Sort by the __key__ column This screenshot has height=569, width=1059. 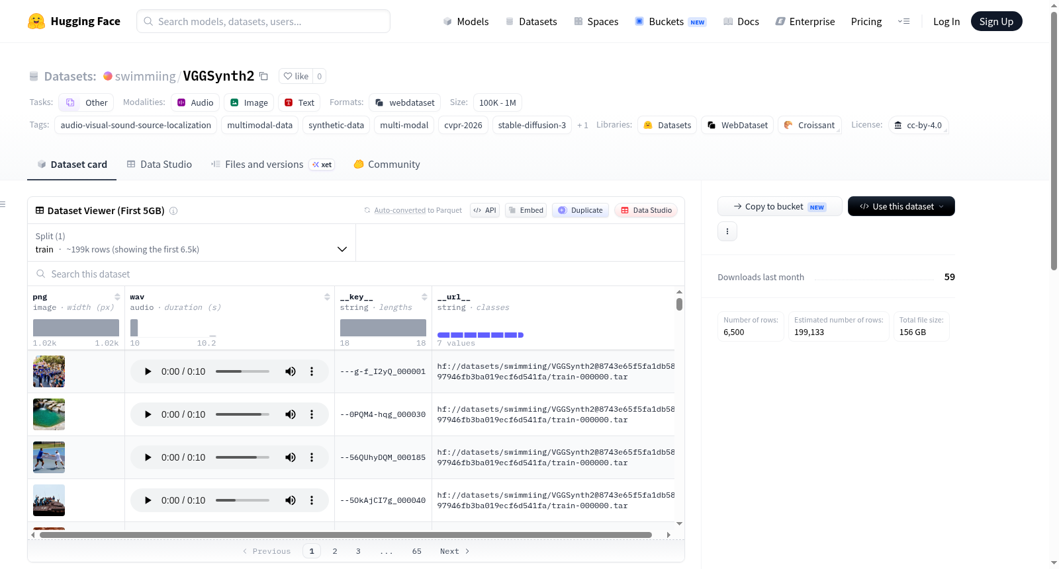pos(424,297)
